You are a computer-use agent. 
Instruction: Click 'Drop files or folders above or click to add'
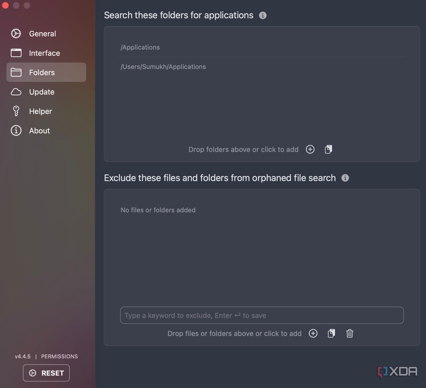tap(235, 334)
